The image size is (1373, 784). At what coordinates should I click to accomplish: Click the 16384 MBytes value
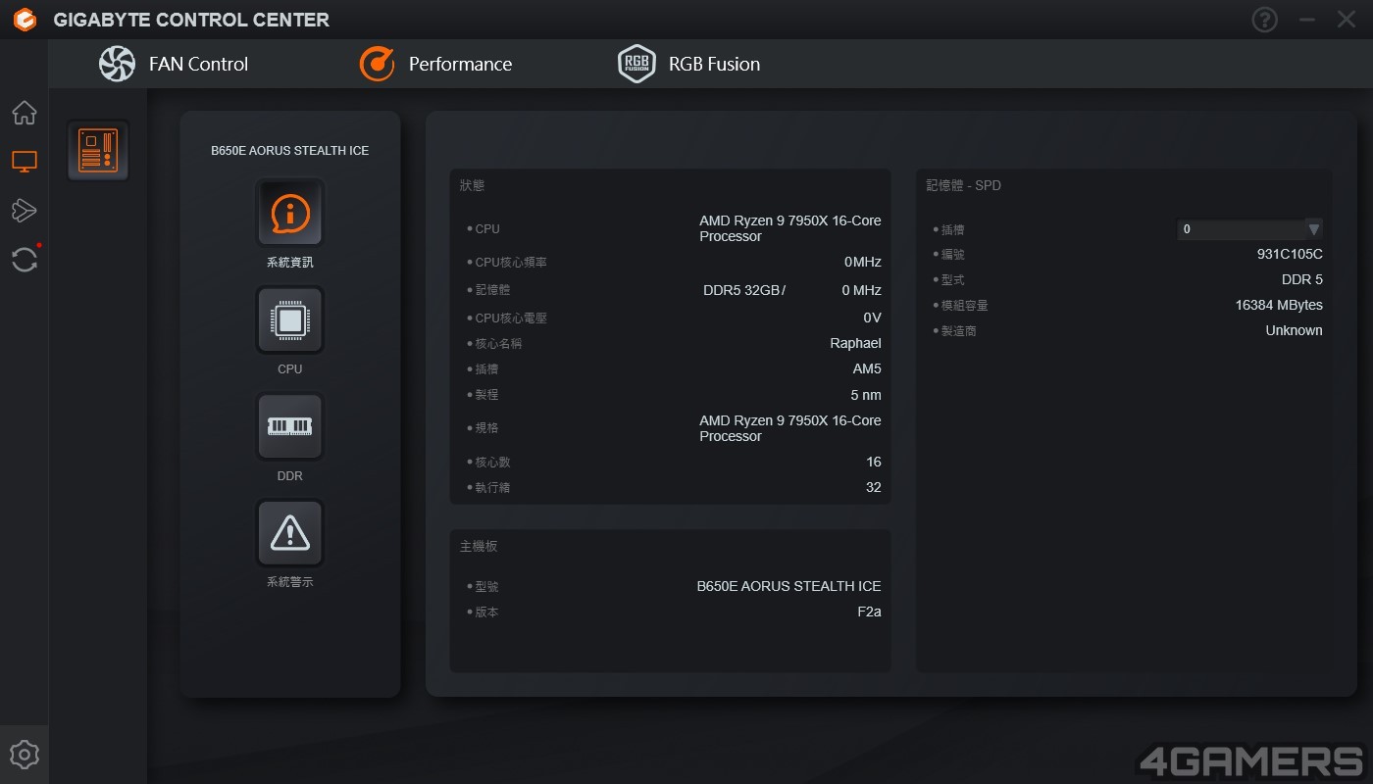click(1279, 305)
